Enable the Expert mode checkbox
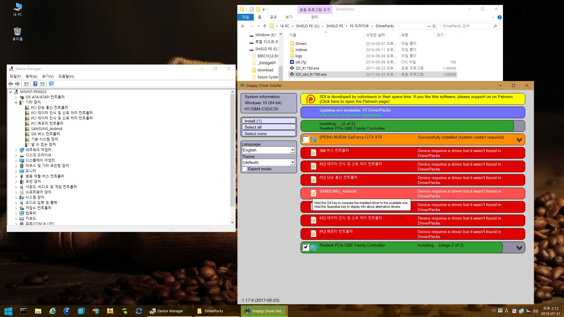 click(244, 169)
